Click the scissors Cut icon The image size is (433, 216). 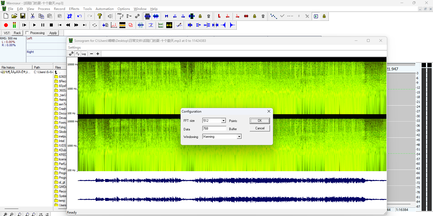[x=32, y=16]
